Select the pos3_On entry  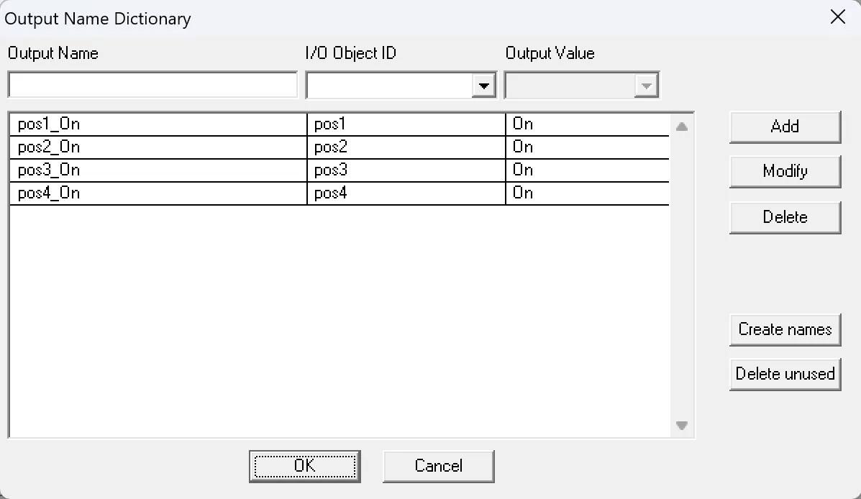[x=144, y=170]
